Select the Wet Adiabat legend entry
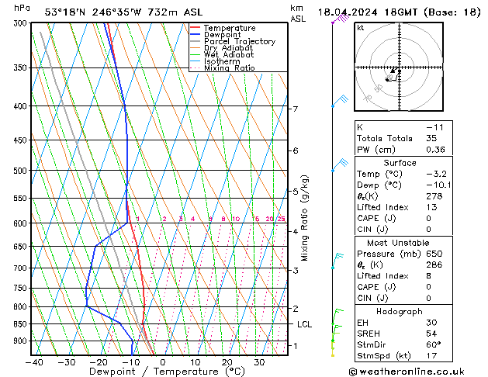The height and width of the screenshot is (377, 488). (x=229, y=54)
